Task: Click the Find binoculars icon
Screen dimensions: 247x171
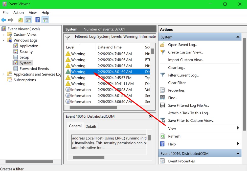Action: 162,98
